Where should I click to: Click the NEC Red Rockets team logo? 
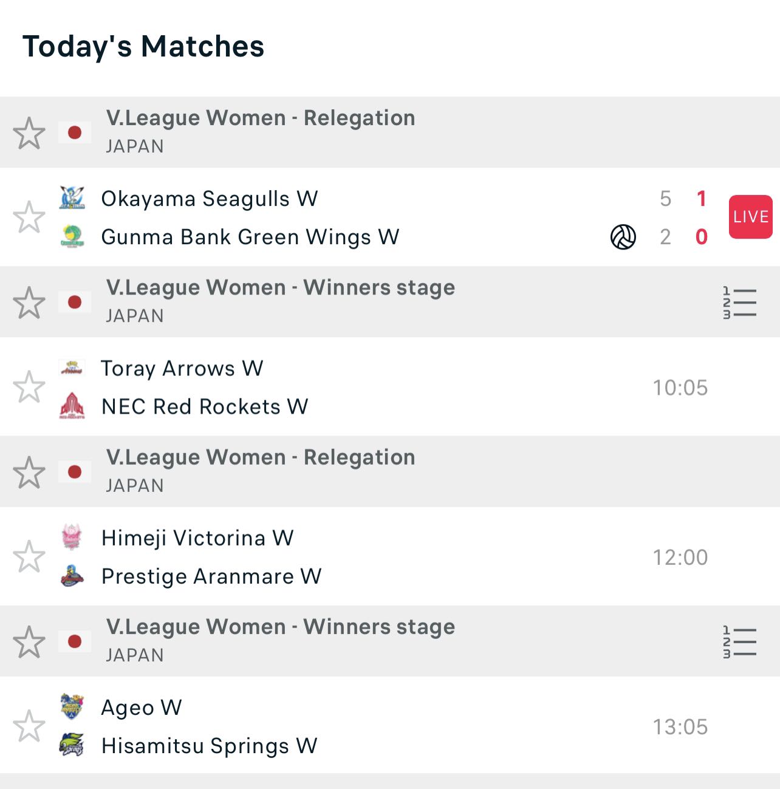(x=72, y=406)
